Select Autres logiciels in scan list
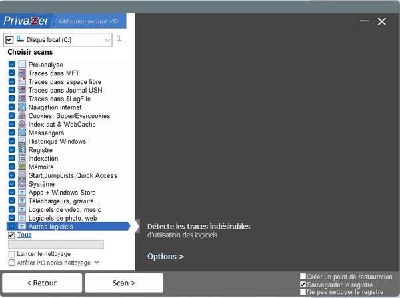Image resolution: width=400 pixels, height=298 pixels. [51, 227]
